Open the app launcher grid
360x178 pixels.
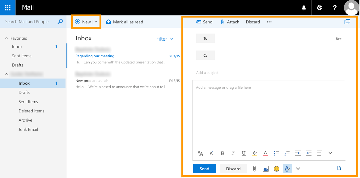pos(8,8)
